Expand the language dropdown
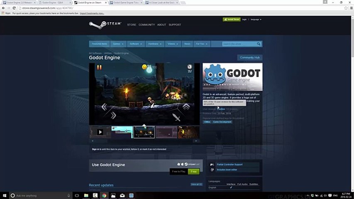The image size is (354, 199). (256, 19)
